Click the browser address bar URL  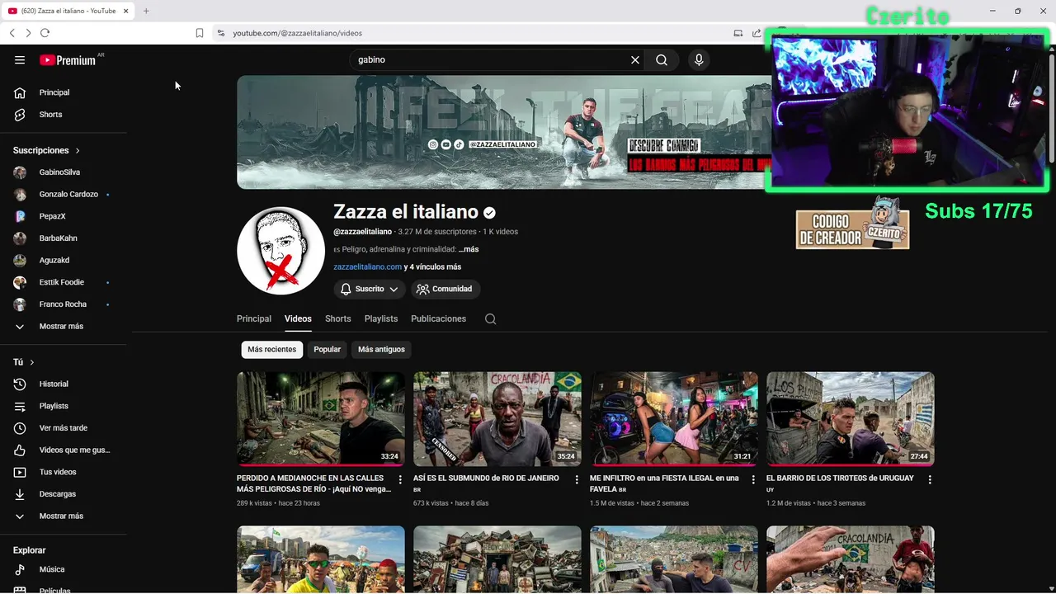tap(297, 33)
